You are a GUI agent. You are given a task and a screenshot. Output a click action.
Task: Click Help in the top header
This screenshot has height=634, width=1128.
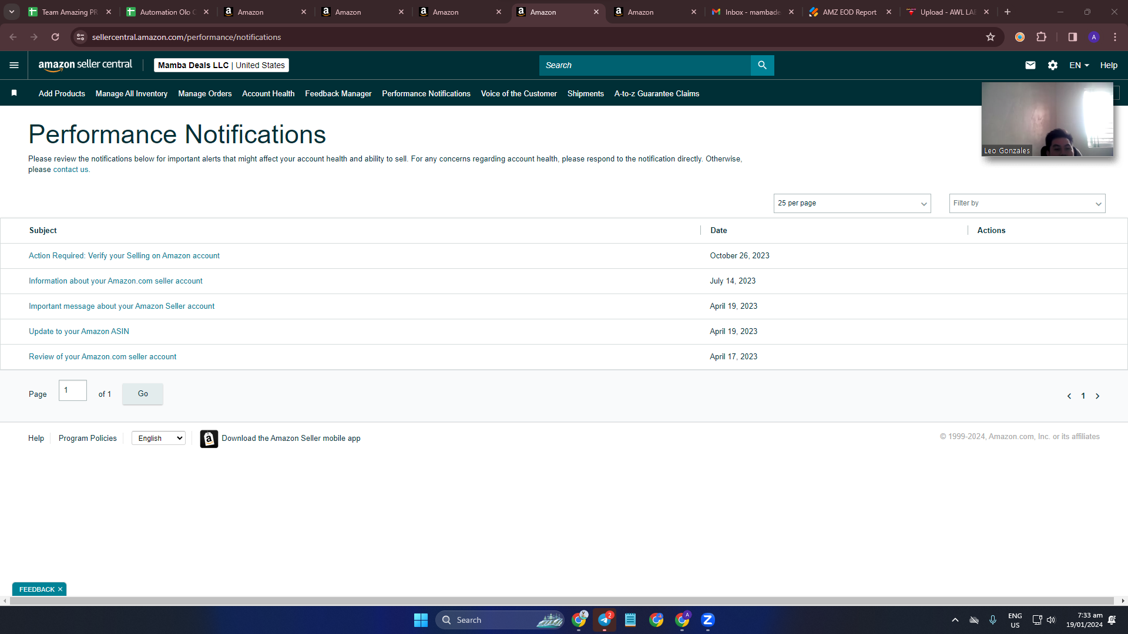pyautogui.click(x=1109, y=65)
